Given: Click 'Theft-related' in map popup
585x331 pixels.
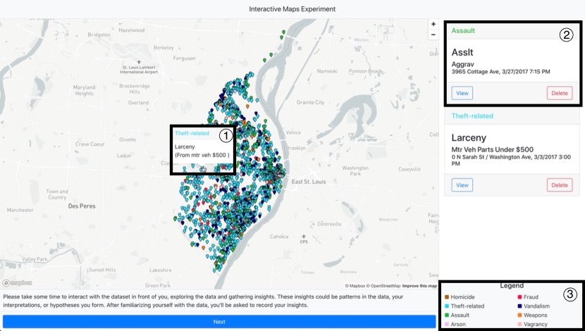Looking at the screenshot, I should coord(192,133).
